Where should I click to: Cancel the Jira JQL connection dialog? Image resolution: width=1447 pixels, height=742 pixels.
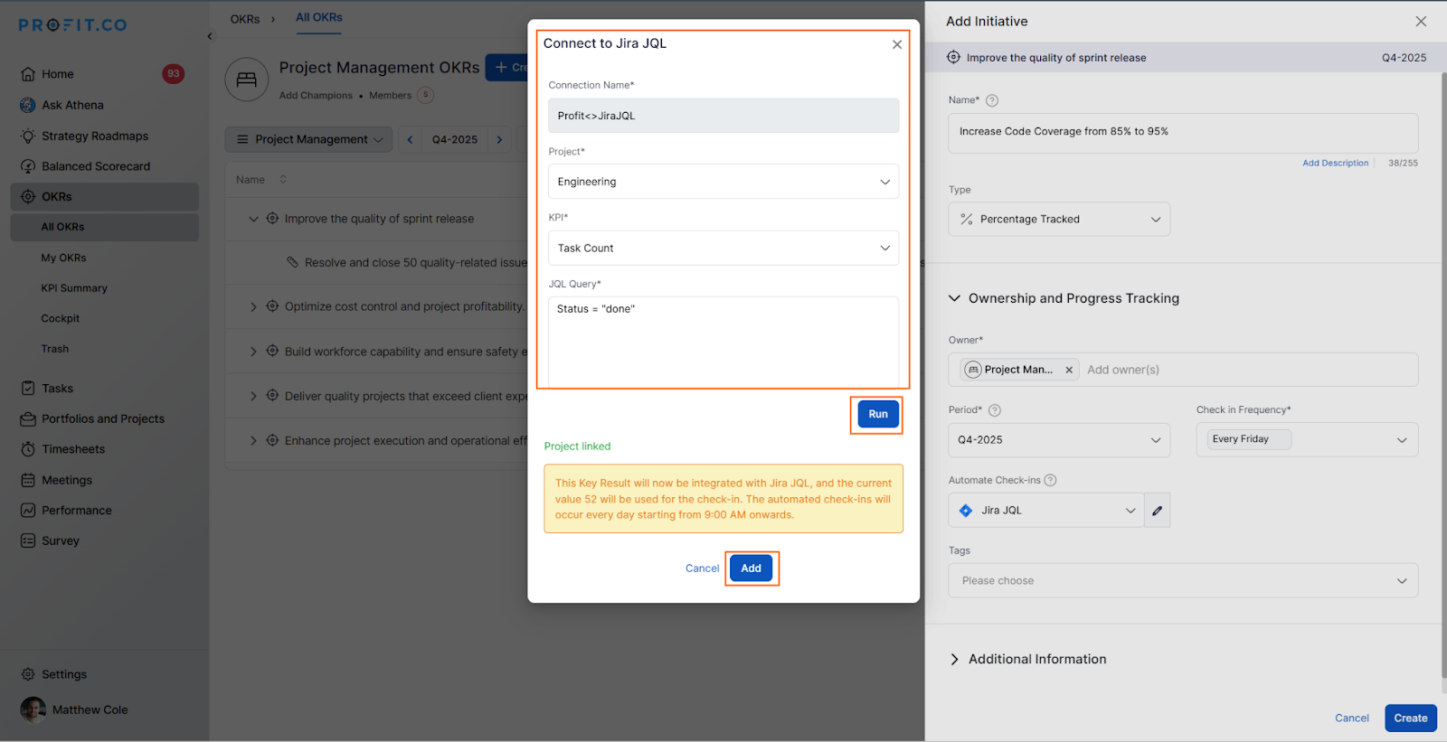click(702, 568)
